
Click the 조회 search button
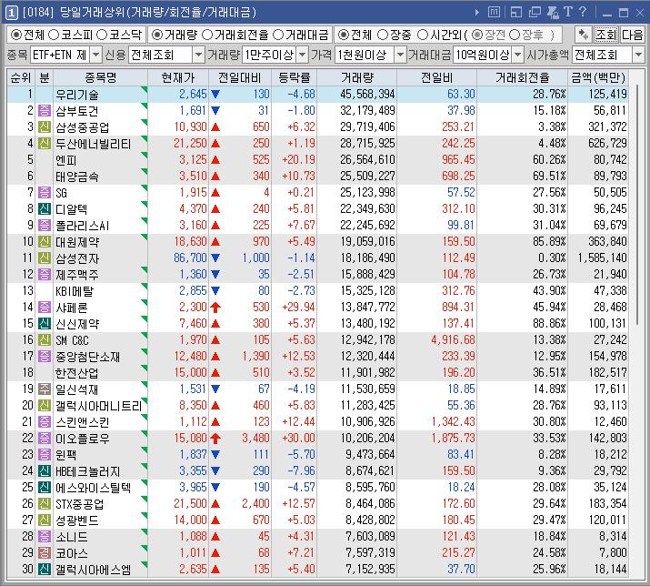coord(606,35)
